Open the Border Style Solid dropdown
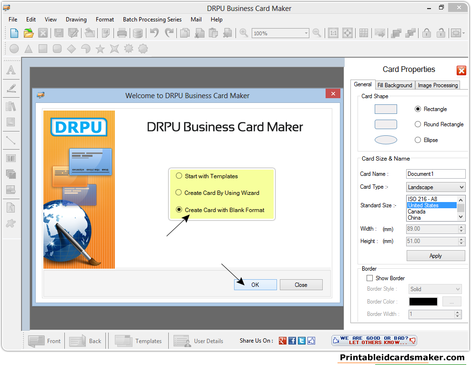Viewport: 471px width, 365px height. pos(458,289)
